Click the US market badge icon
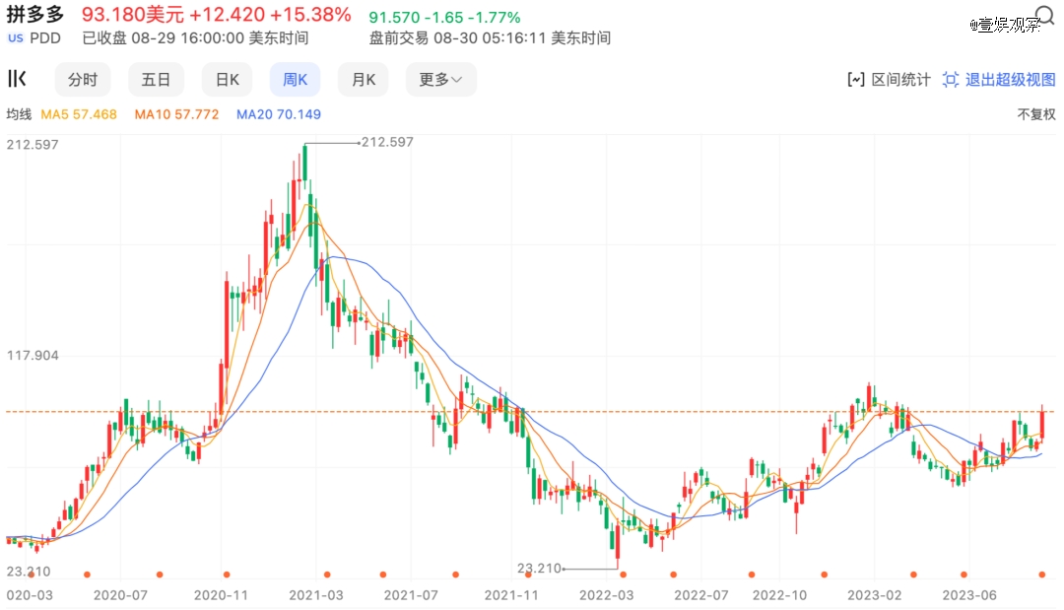The width and height of the screenshot is (1064, 610). tap(16, 38)
